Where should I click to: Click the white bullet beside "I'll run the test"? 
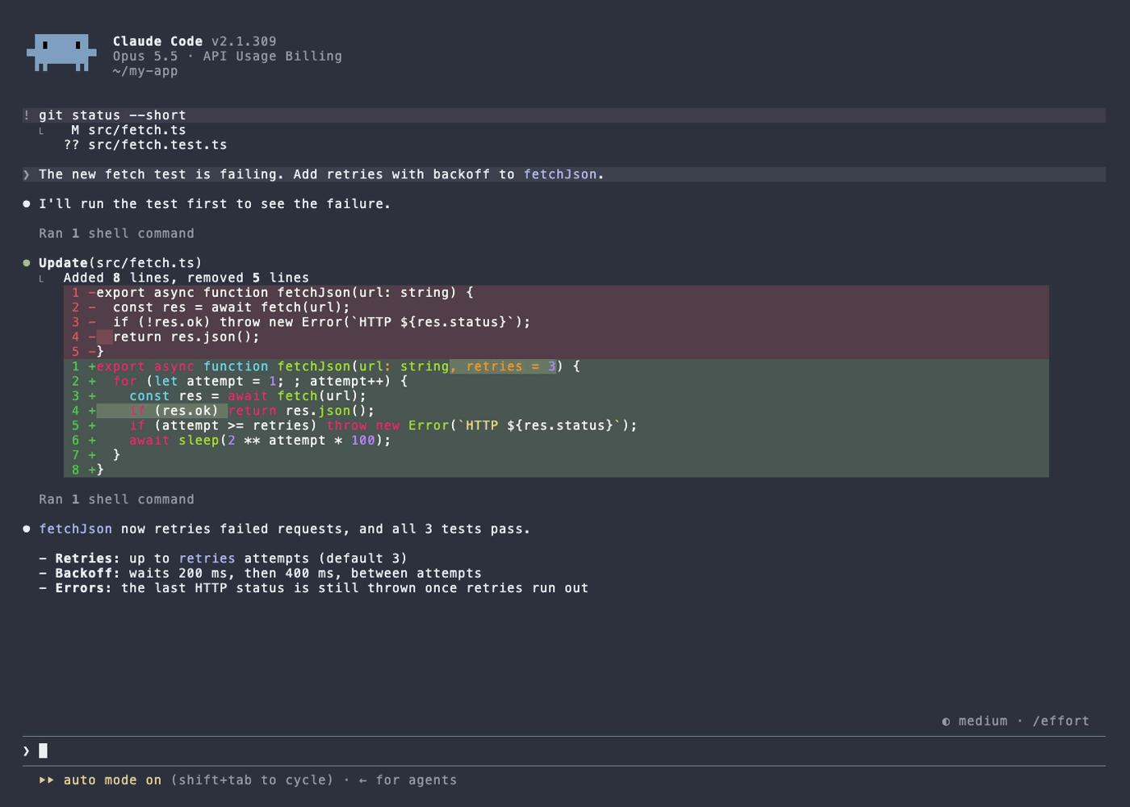tap(27, 204)
